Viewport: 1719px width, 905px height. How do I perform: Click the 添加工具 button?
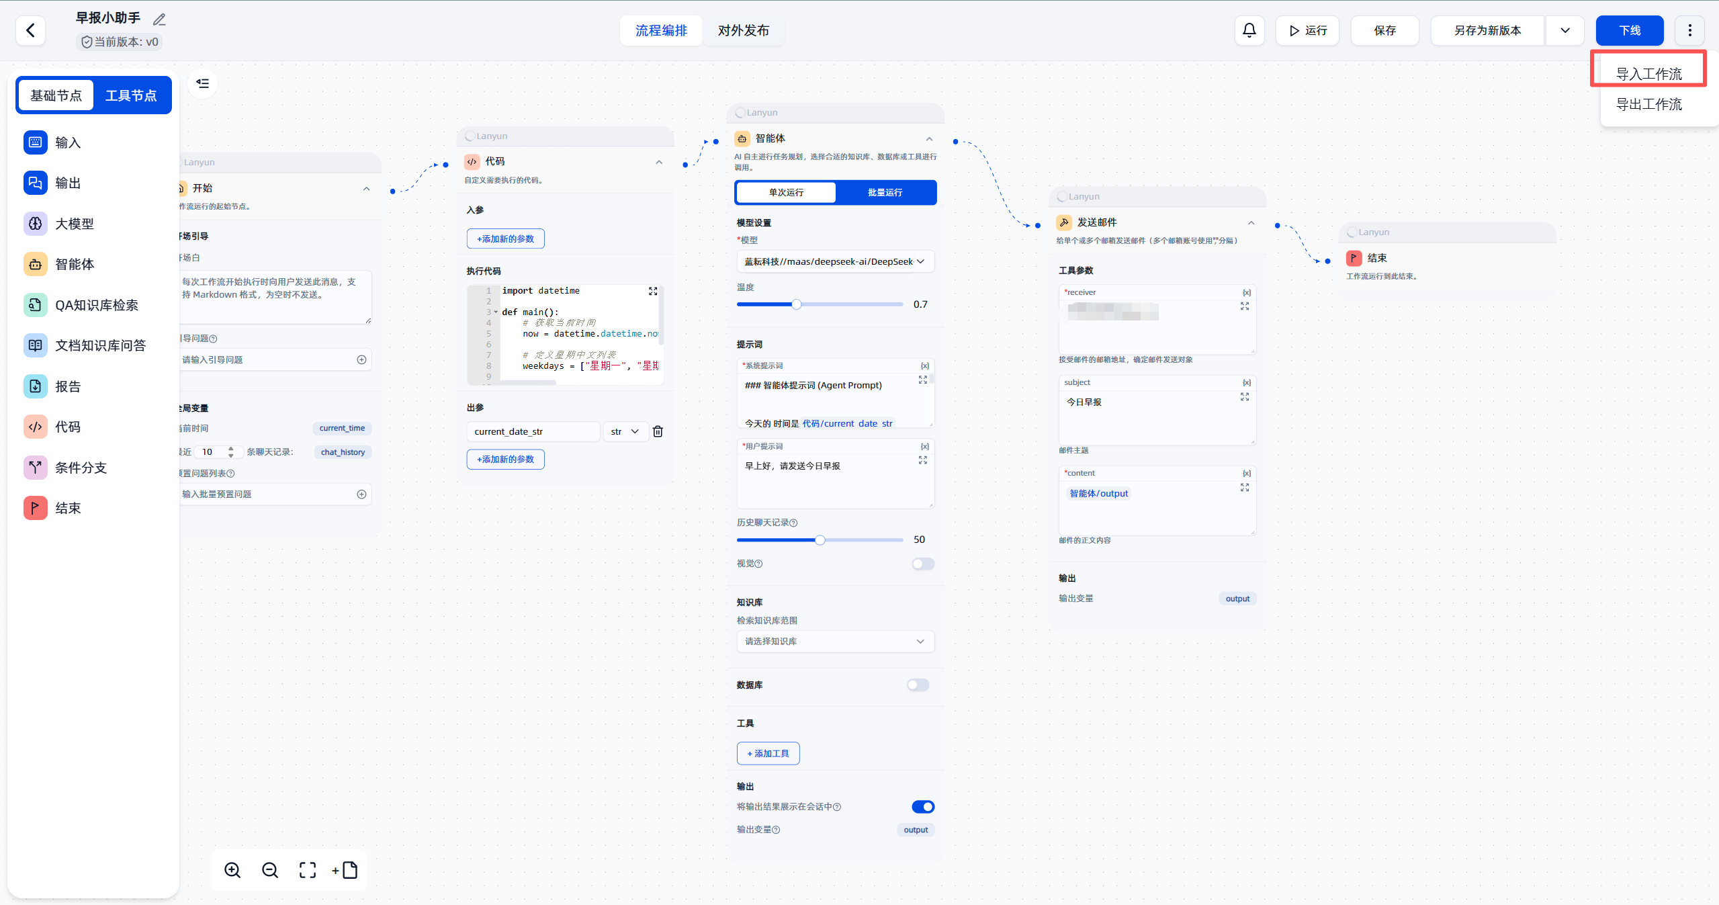pos(768,753)
